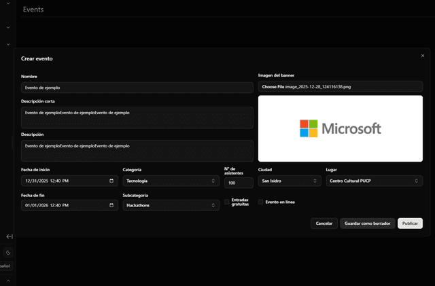This screenshot has height=286, width=435.
Task: Open calendar picker for Fecha de inicio
Action: click(111, 181)
